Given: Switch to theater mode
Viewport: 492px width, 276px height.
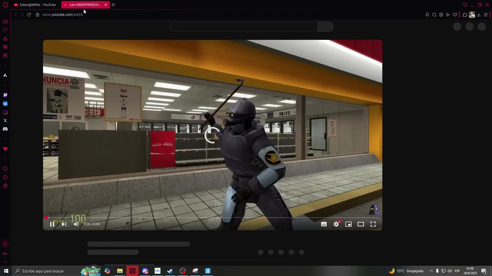Looking at the screenshot, I should (361, 224).
